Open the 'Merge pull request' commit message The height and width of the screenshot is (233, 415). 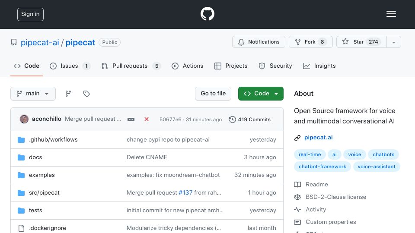pos(93,119)
